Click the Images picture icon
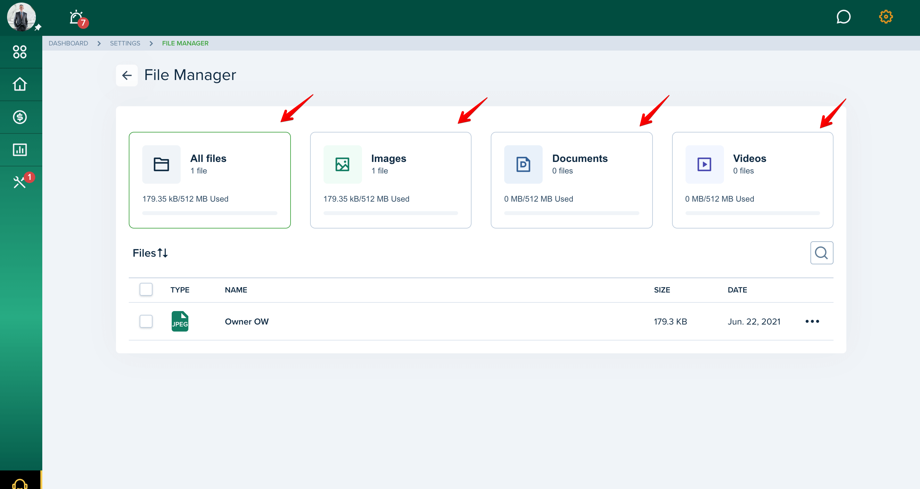The width and height of the screenshot is (920, 489). click(342, 164)
